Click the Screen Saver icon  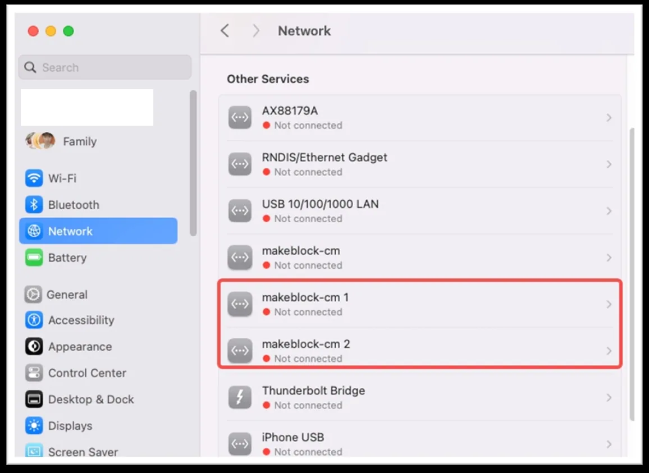[34, 450]
